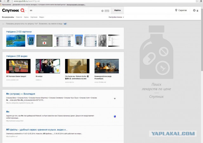Open settings gear icon in header

(x=194, y=10)
